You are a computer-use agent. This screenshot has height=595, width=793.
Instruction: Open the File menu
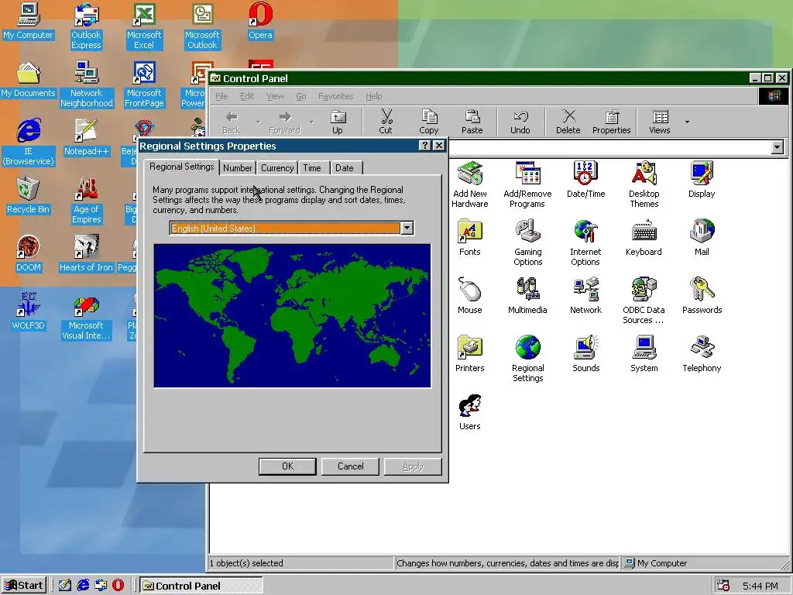point(221,96)
